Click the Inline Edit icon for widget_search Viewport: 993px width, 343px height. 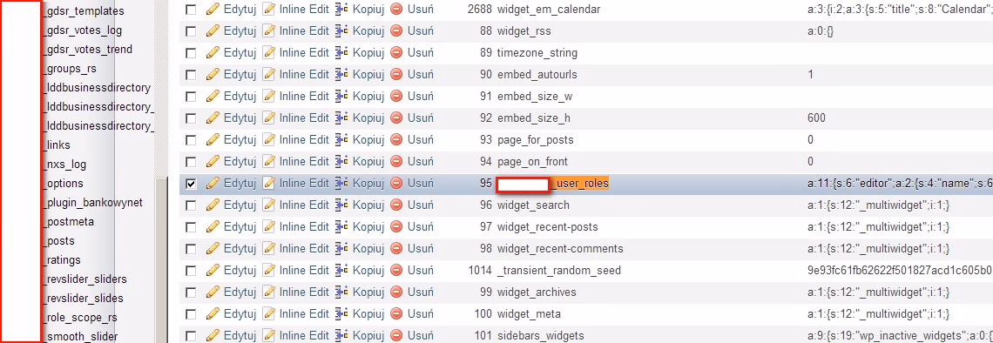(x=269, y=205)
